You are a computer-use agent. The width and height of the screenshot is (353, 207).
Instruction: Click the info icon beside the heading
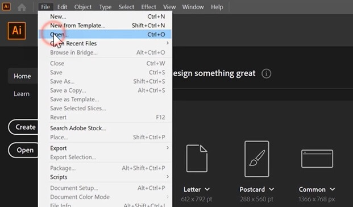pyautogui.click(x=266, y=74)
